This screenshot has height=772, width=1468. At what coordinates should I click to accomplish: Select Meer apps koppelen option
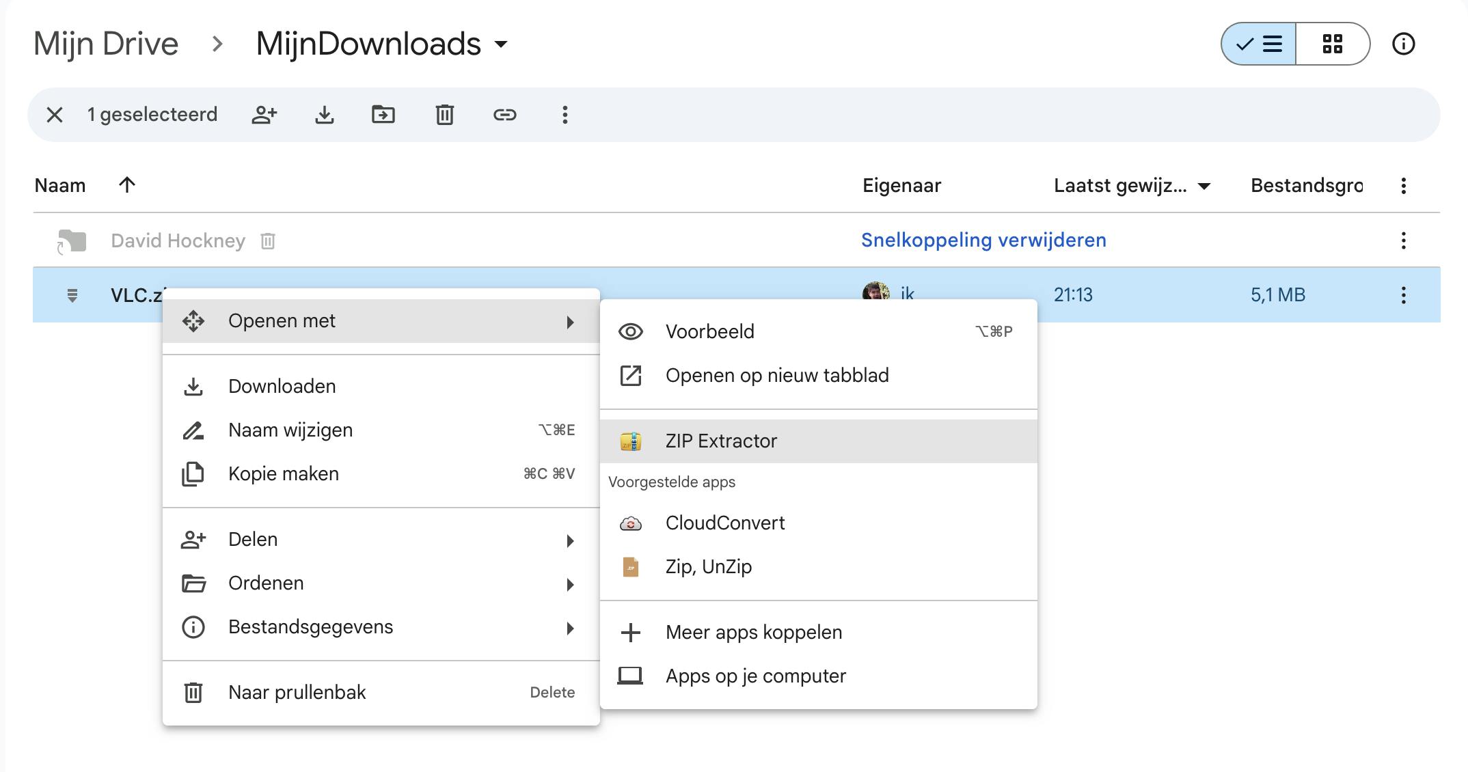[753, 633]
